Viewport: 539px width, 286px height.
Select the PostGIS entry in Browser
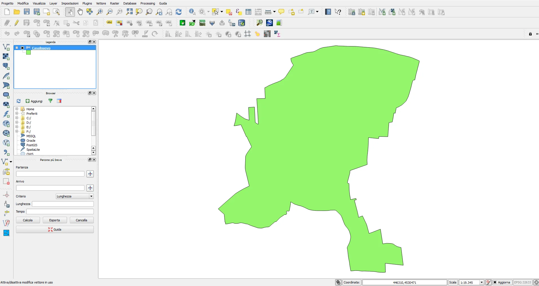point(32,145)
